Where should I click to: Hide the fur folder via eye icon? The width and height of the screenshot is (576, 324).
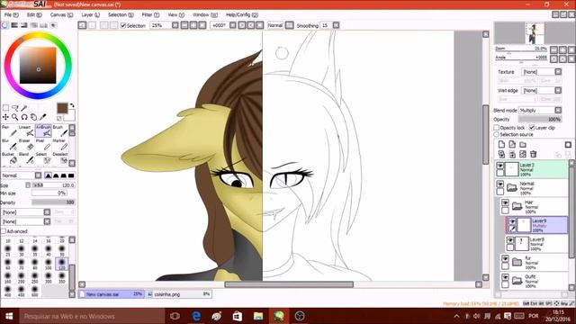pos(505,258)
